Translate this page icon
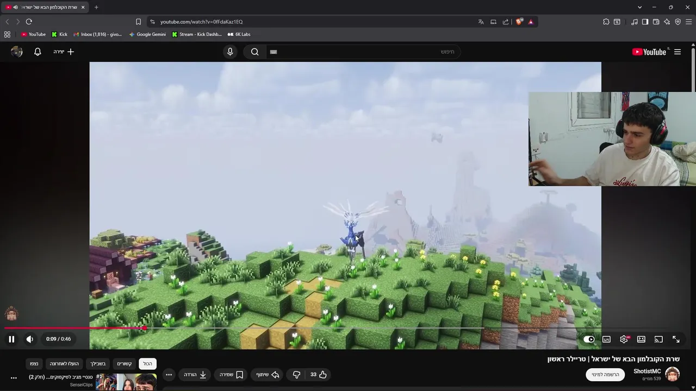This screenshot has height=391, width=696. point(481,22)
